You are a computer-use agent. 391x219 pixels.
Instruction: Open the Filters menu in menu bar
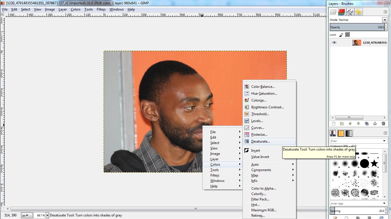click(x=101, y=9)
